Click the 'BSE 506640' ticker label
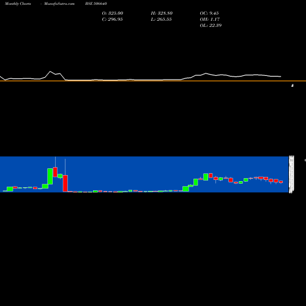306x306 pixels. 96,4
